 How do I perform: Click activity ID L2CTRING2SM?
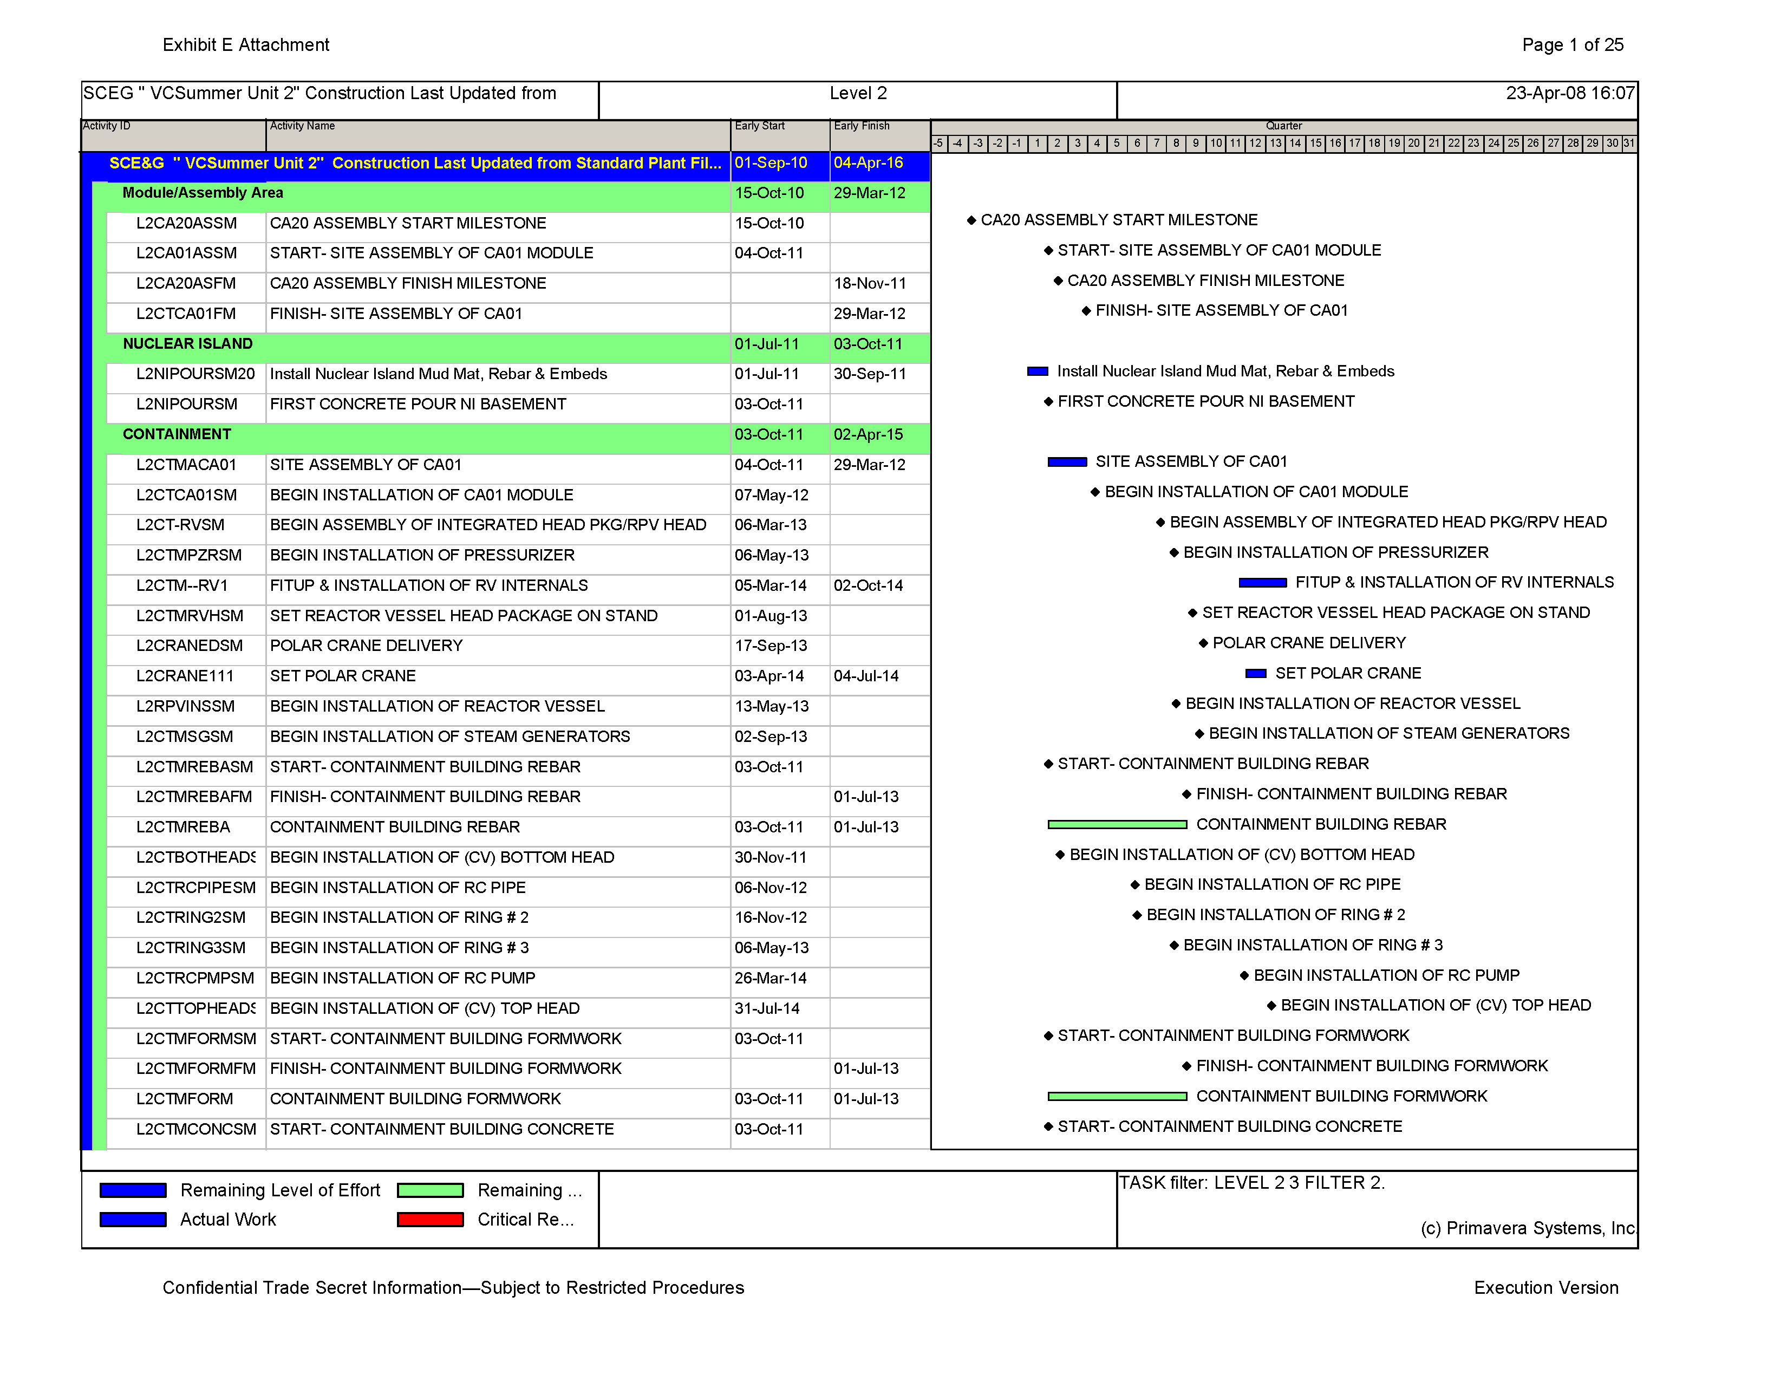191,918
